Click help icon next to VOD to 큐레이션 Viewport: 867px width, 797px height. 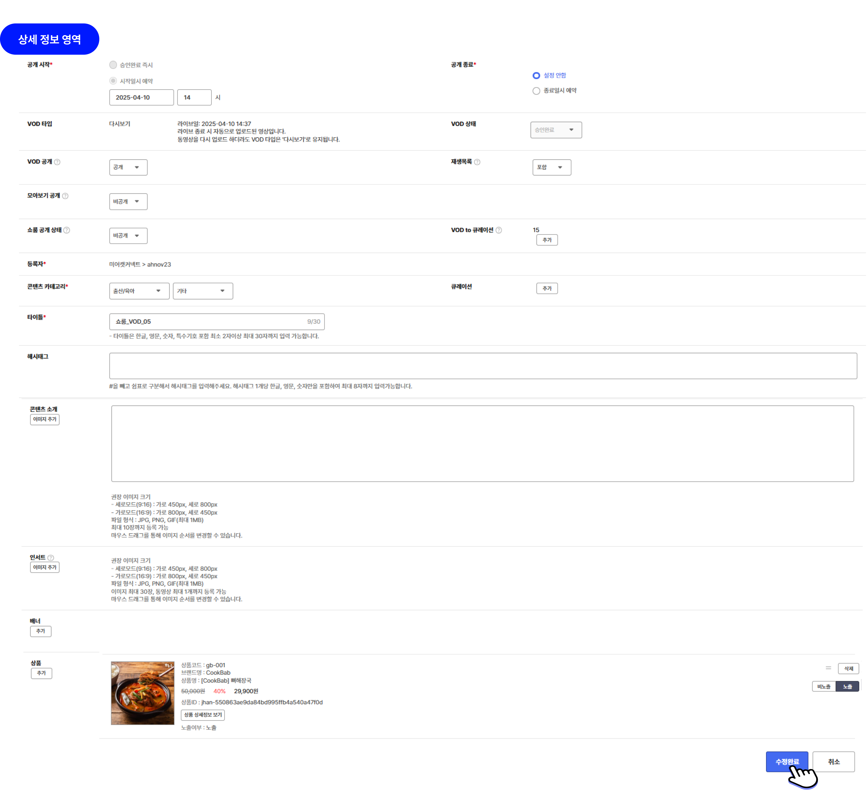pos(498,230)
